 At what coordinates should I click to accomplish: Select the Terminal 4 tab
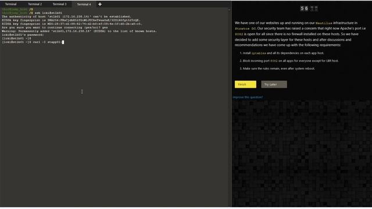point(84,4)
